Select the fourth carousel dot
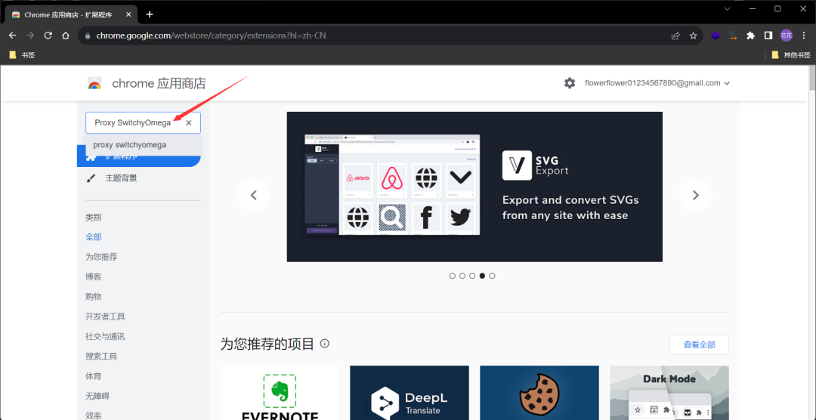 tap(482, 276)
